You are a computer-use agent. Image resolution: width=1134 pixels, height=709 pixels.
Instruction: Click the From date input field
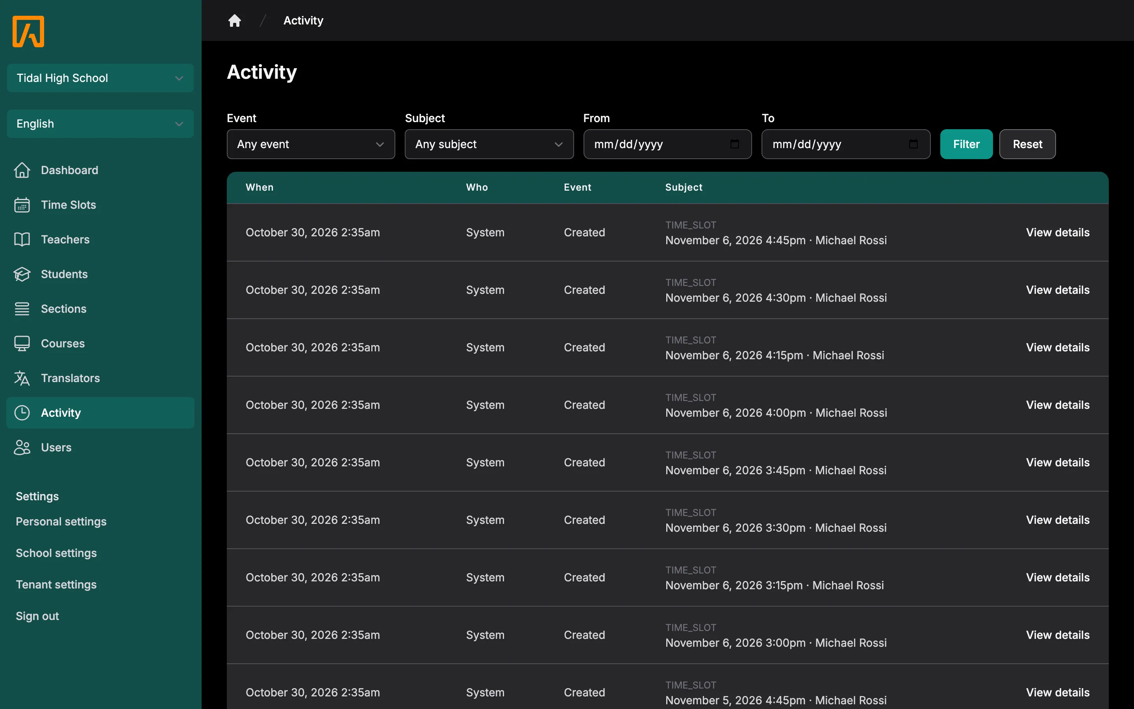pos(667,144)
